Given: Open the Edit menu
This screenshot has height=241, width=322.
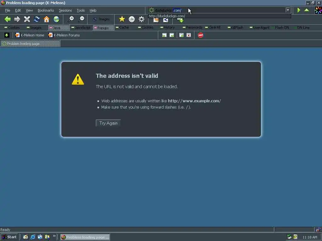Looking at the screenshot, I should pos(18,10).
